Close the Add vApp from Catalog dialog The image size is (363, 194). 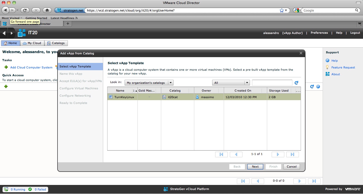coord(301,53)
